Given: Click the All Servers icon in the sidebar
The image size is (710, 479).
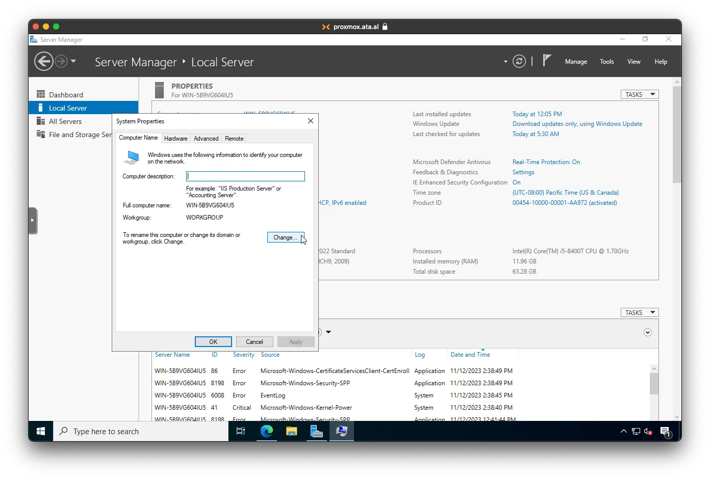Looking at the screenshot, I should pyautogui.click(x=41, y=121).
